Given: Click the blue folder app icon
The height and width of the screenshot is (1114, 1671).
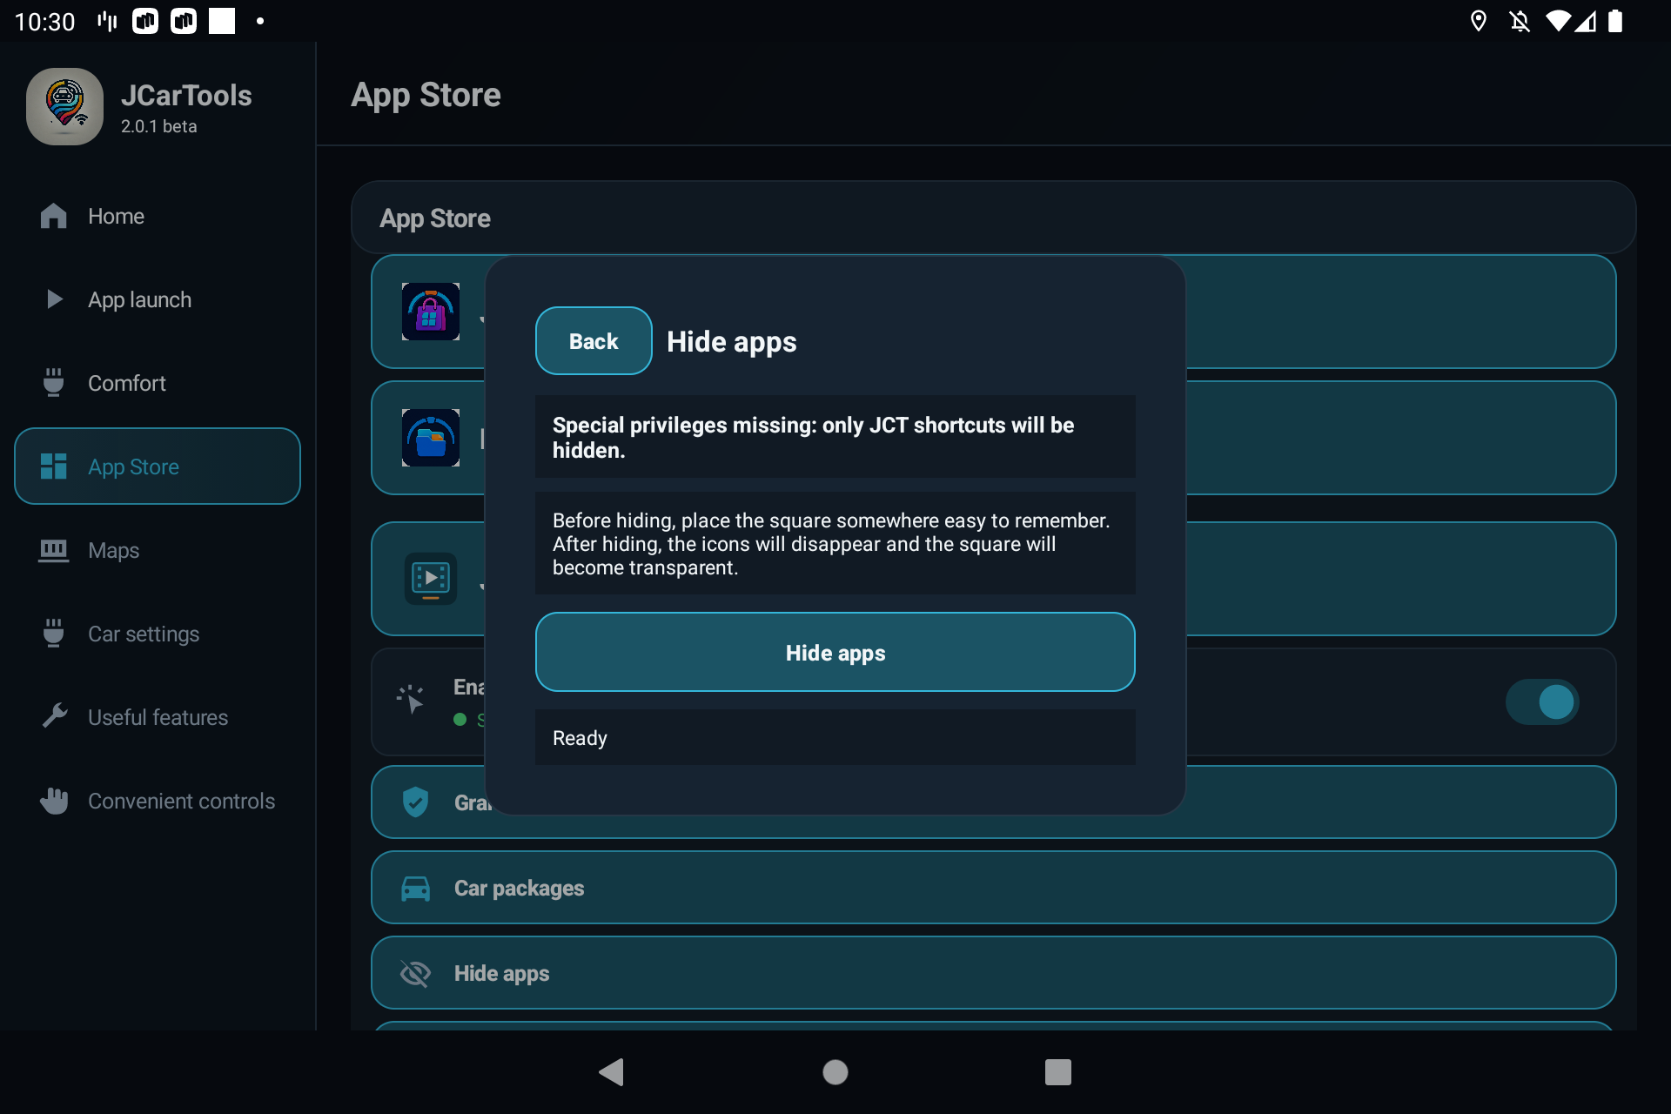Looking at the screenshot, I should (x=431, y=438).
